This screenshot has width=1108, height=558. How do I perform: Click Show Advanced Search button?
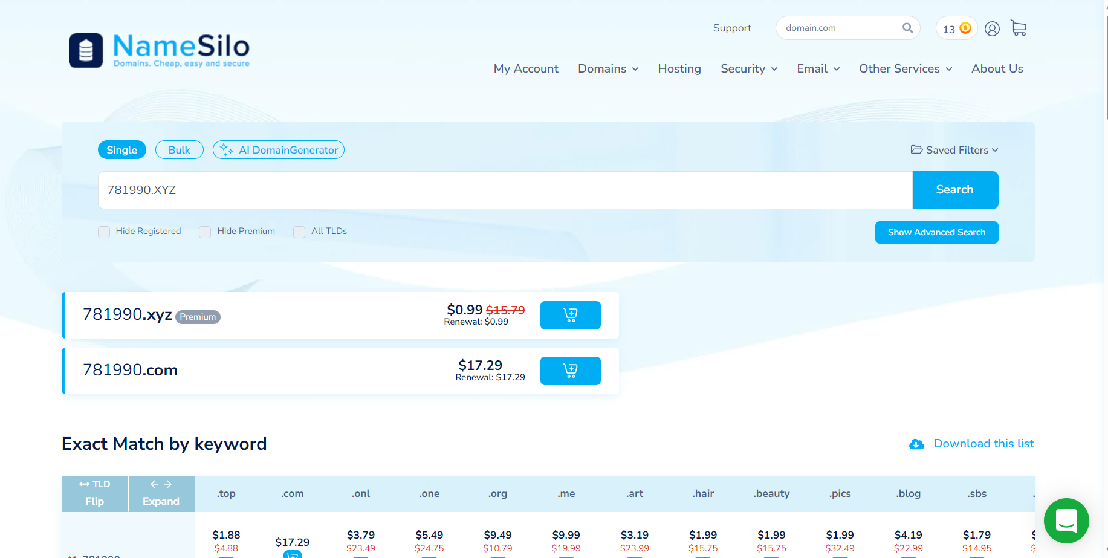coord(936,232)
